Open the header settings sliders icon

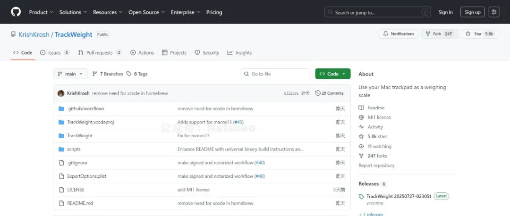[x=494, y=12]
